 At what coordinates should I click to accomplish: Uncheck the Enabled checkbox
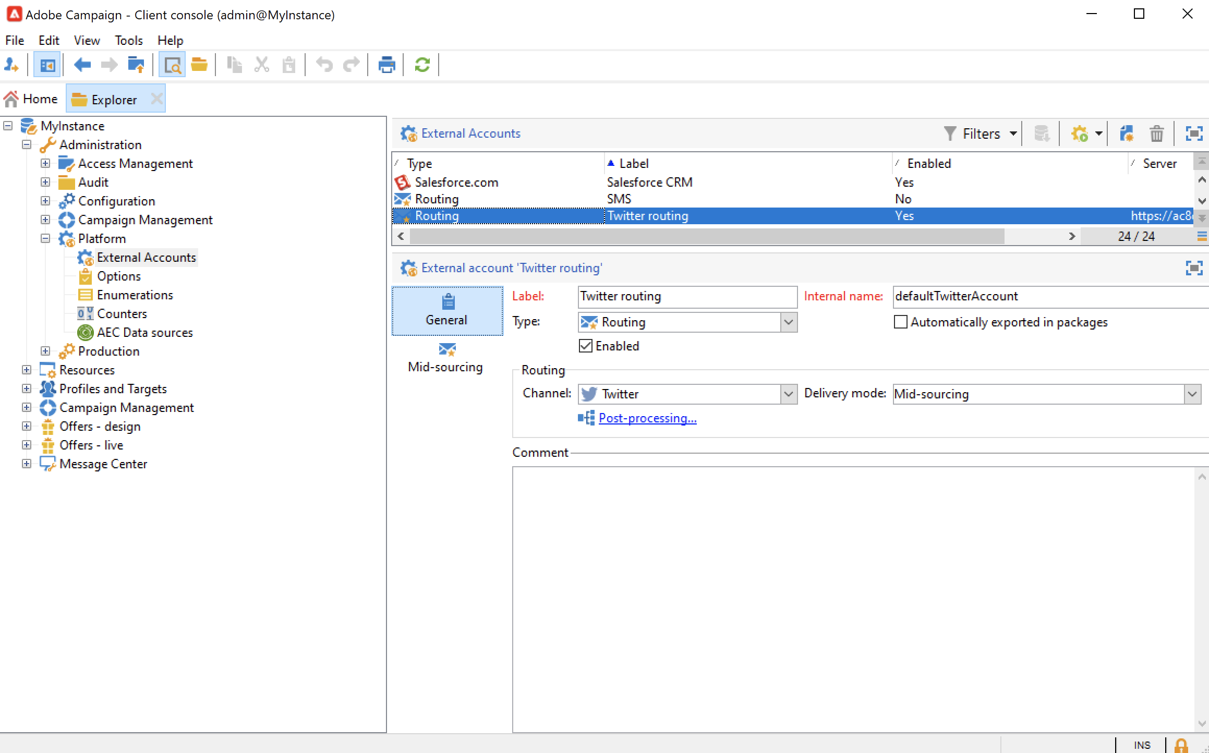tap(586, 346)
